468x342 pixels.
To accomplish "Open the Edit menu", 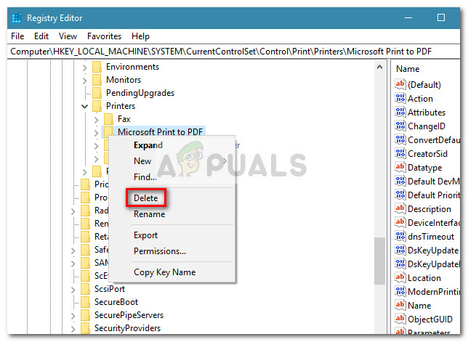I will tap(41, 36).
